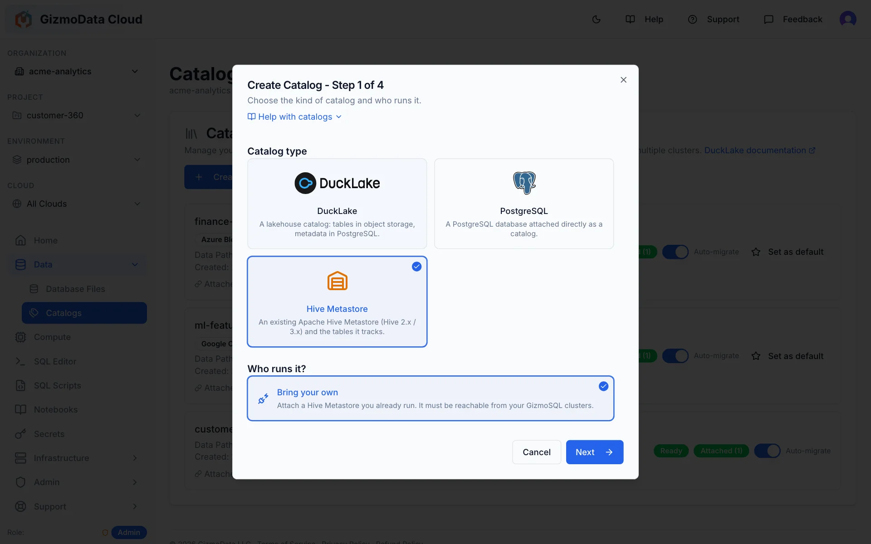Image resolution: width=871 pixels, height=544 pixels.
Task: Click Next to continue
Action: tap(594, 452)
